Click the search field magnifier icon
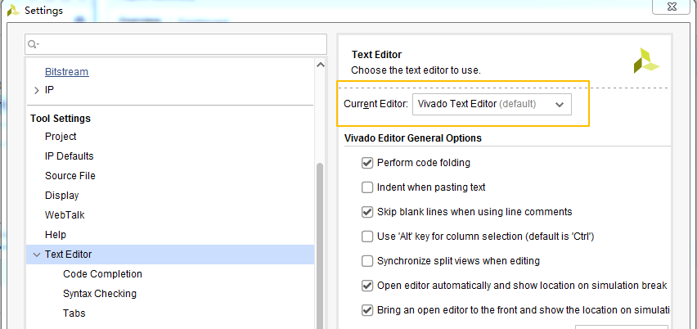Screen dimensions: 697x329 tap(34, 44)
